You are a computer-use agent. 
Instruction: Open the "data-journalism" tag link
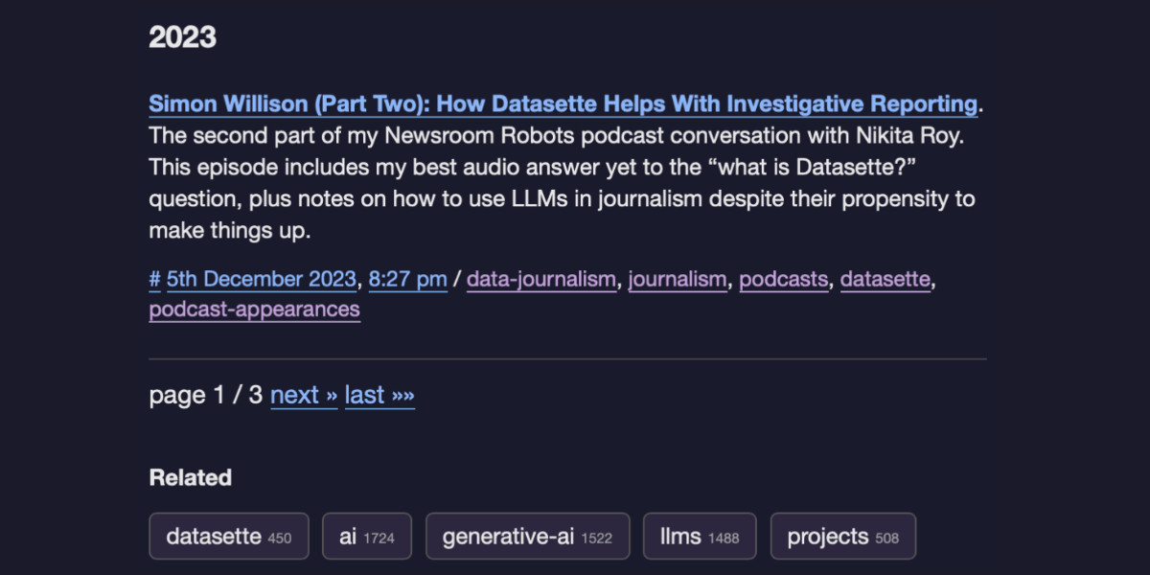(x=540, y=279)
